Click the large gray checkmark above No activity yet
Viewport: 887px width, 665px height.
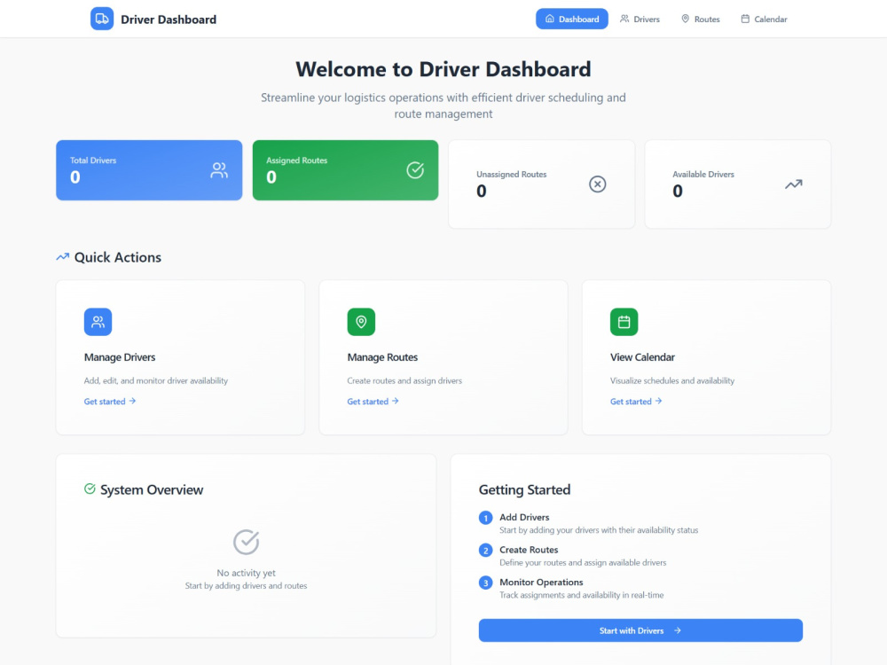click(x=246, y=542)
